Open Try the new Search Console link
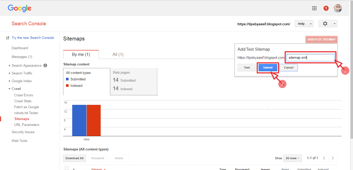Viewport: 353px width, 170px height. click(x=33, y=38)
